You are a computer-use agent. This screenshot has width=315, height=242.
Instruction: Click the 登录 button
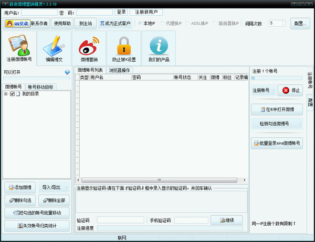[121, 12]
